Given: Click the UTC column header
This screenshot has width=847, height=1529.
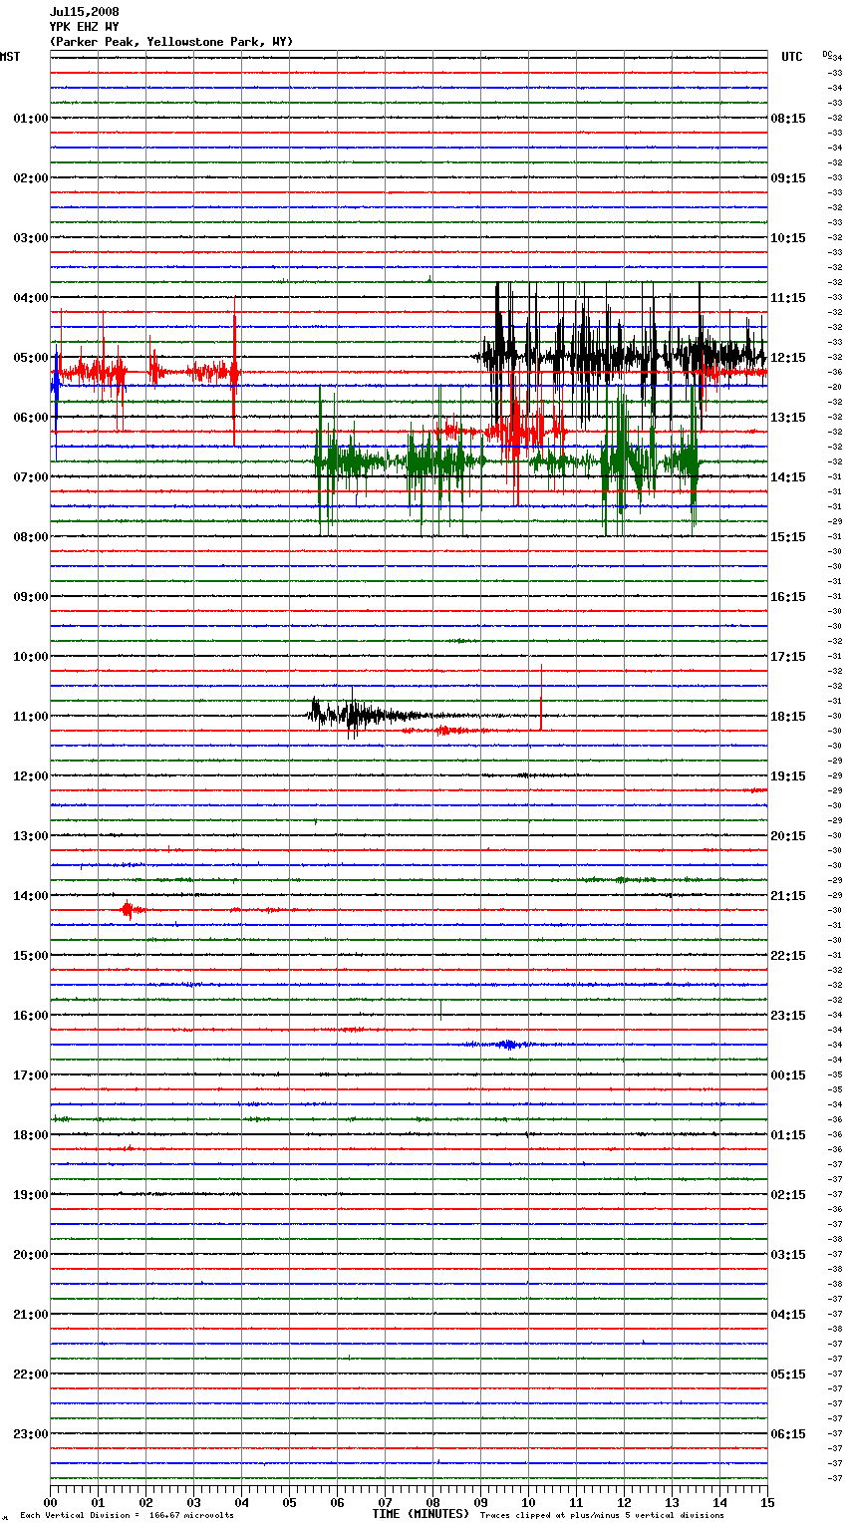Looking at the screenshot, I should [x=792, y=57].
